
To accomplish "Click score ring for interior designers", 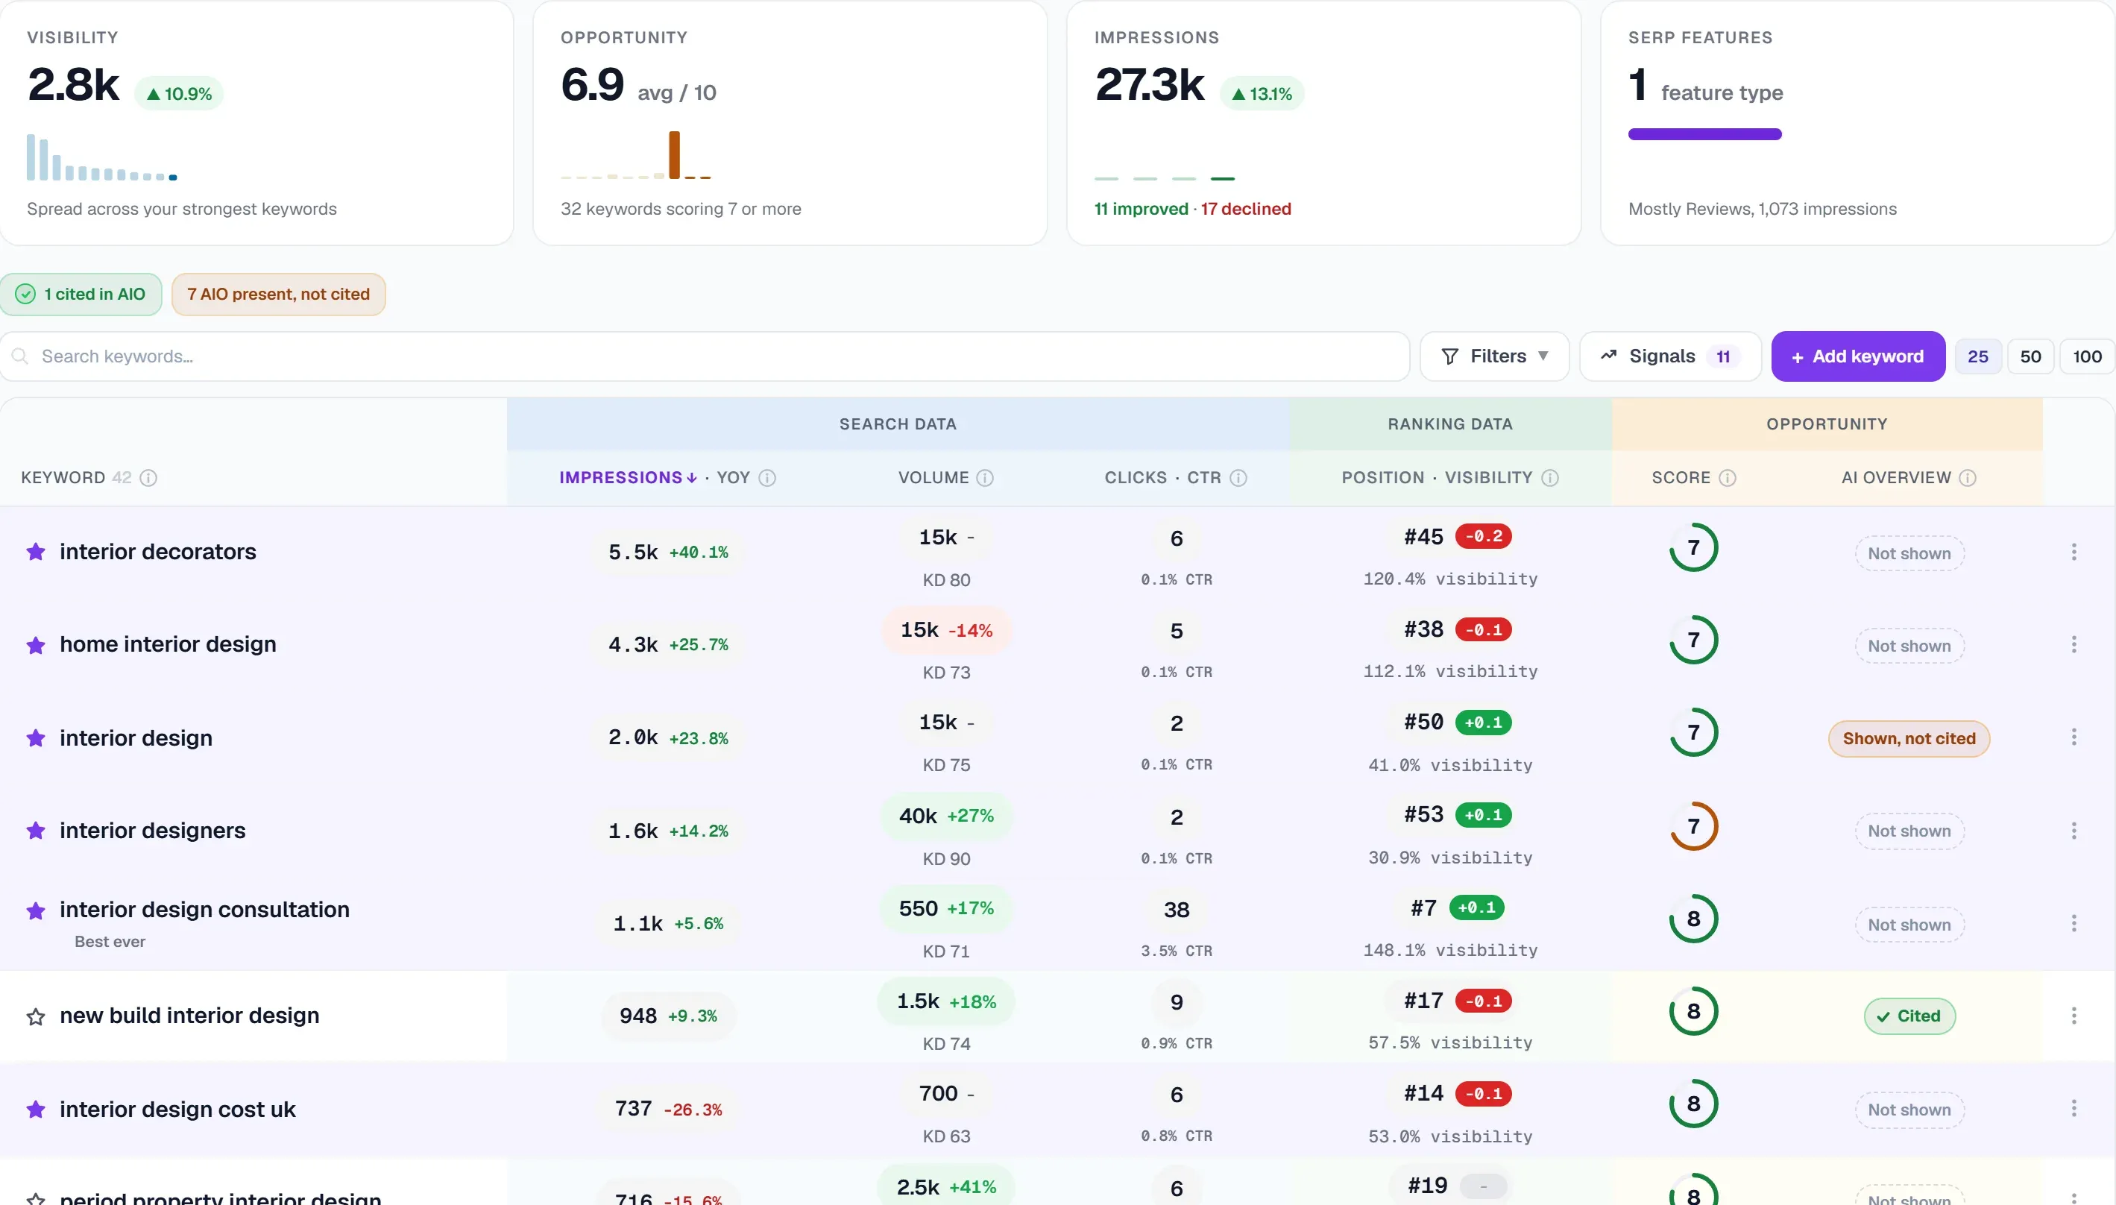I will [x=1693, y=826].
